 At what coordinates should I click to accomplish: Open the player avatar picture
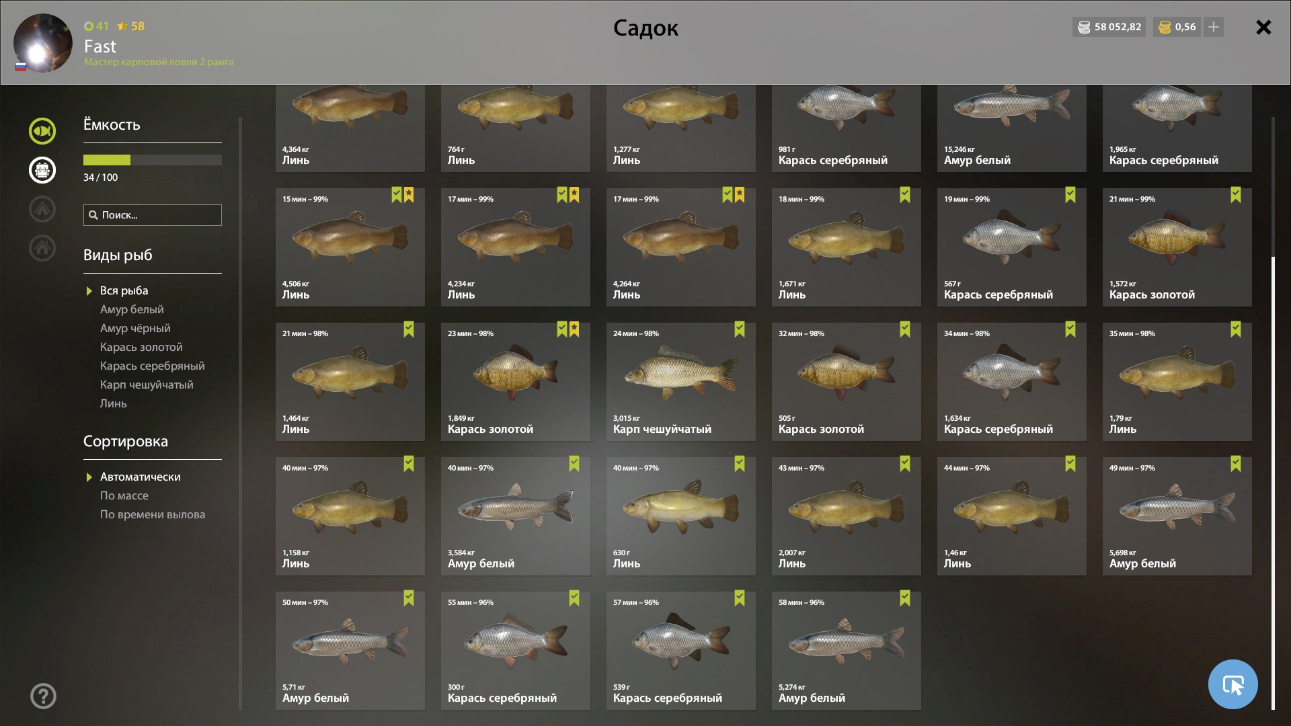43,43
